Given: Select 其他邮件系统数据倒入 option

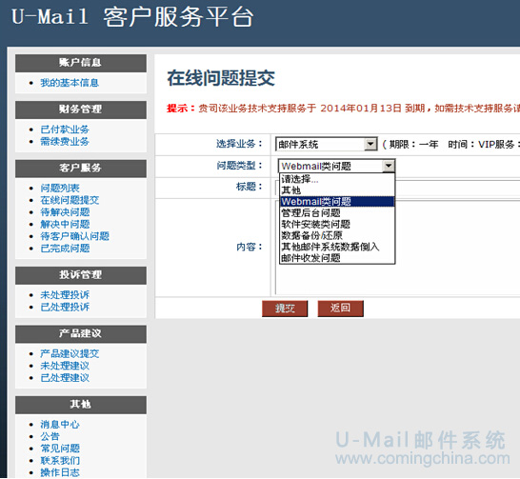Looking at the screenshot, I should point(337,247).
